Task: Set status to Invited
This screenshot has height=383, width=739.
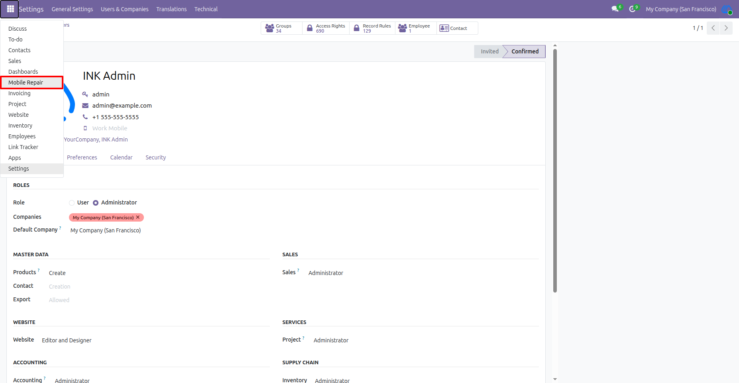Action: pos(489,51)
